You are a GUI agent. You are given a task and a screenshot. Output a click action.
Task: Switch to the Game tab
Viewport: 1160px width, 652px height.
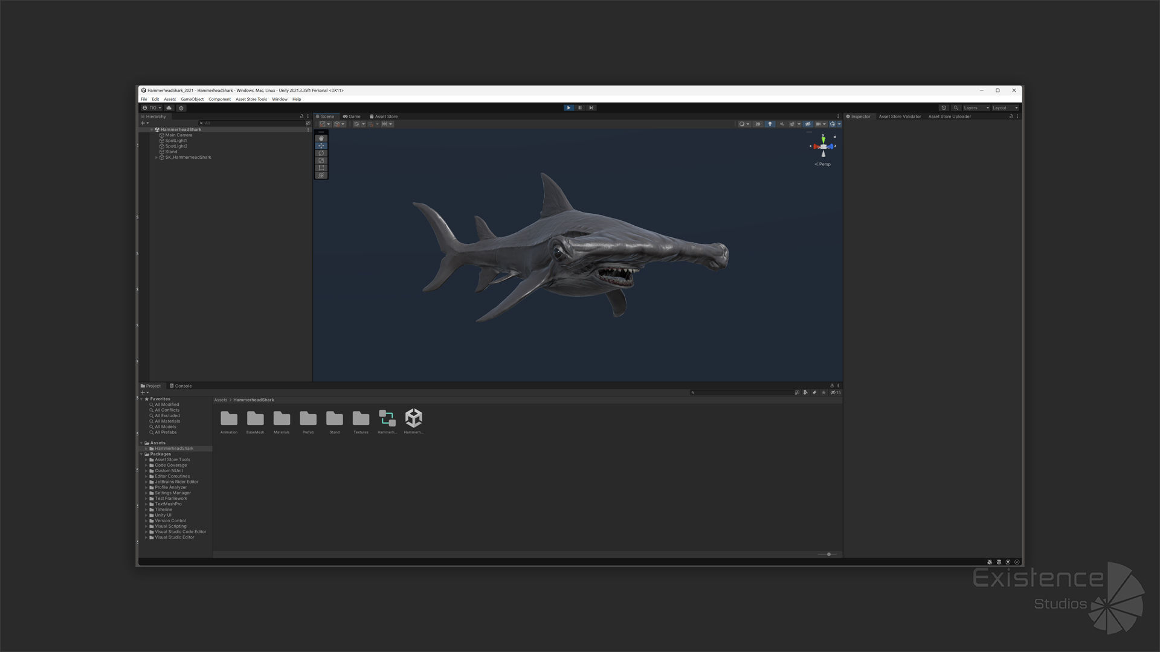pos(352,117)
